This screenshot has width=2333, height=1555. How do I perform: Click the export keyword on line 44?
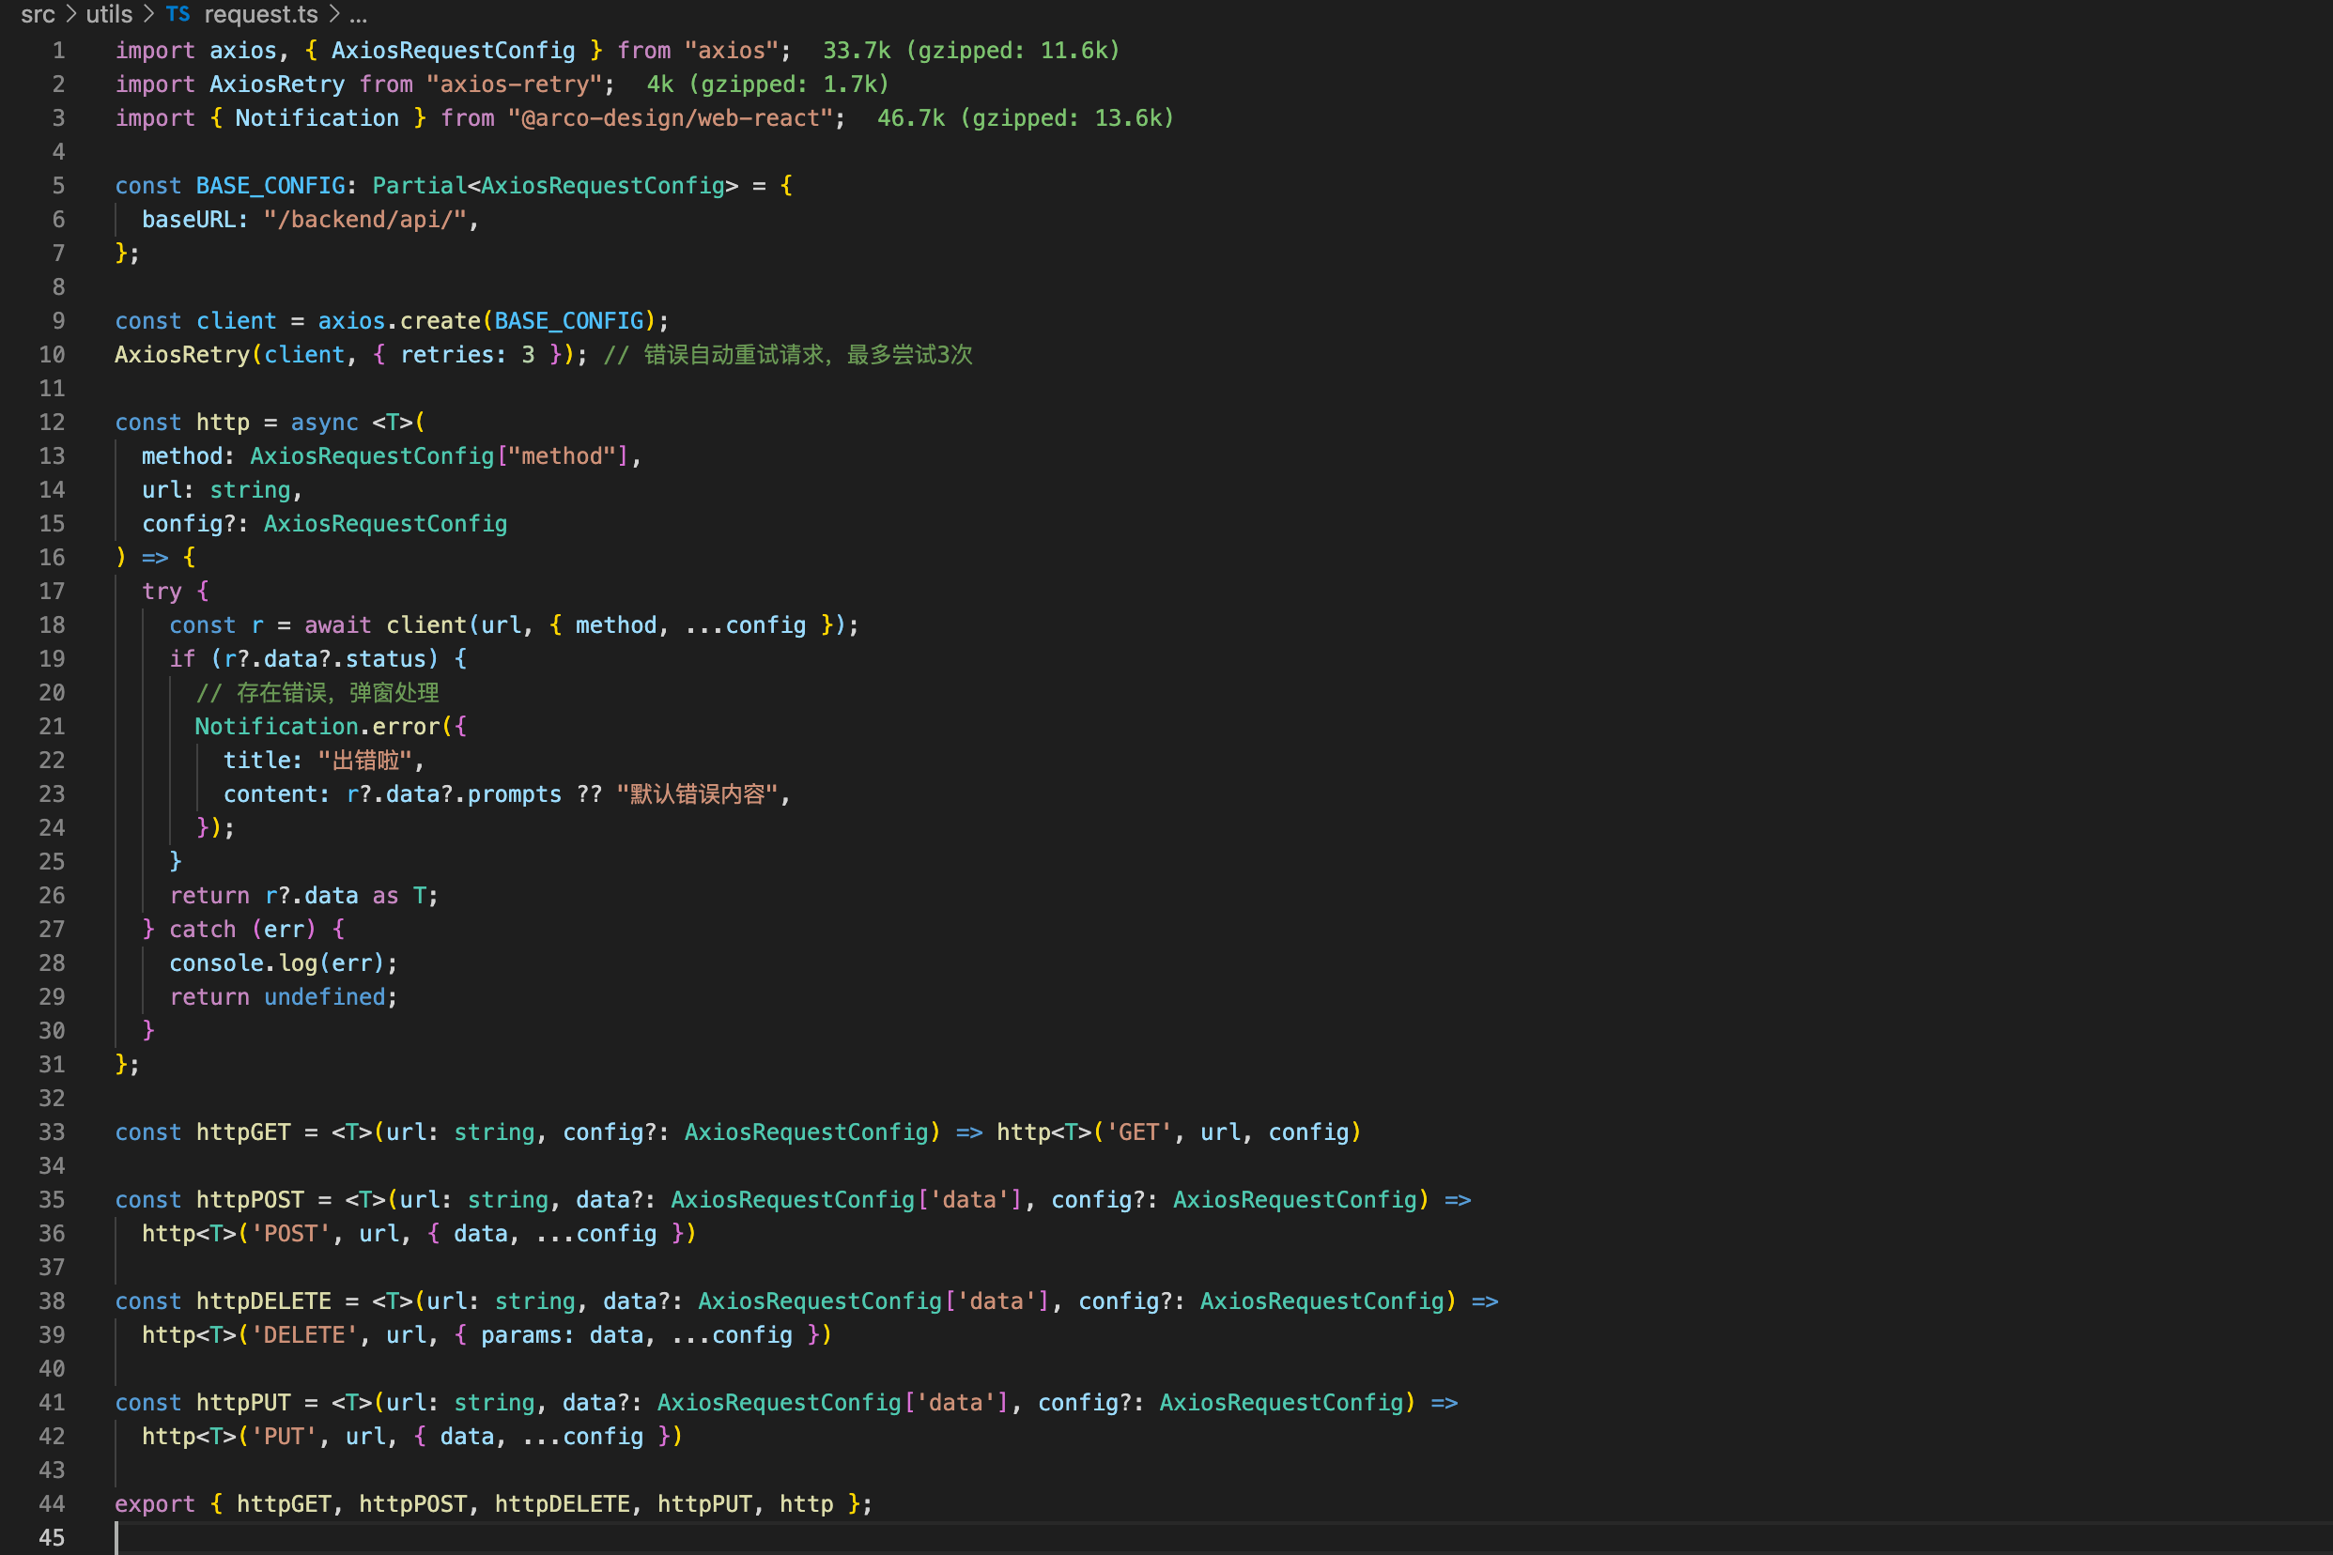tap(154, 1504)
